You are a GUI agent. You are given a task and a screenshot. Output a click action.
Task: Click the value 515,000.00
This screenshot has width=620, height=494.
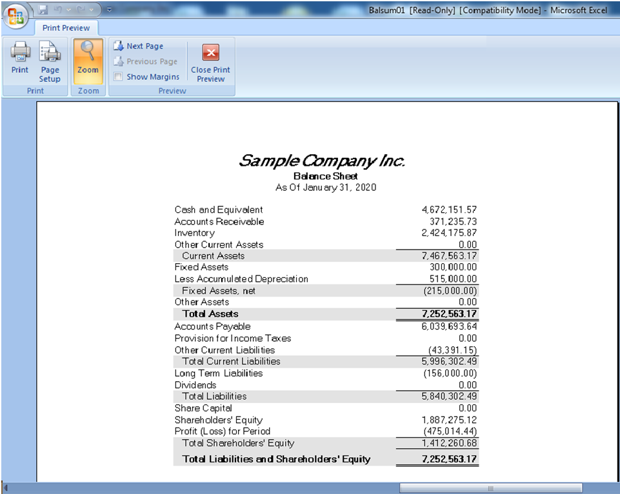tap(453, 279)
